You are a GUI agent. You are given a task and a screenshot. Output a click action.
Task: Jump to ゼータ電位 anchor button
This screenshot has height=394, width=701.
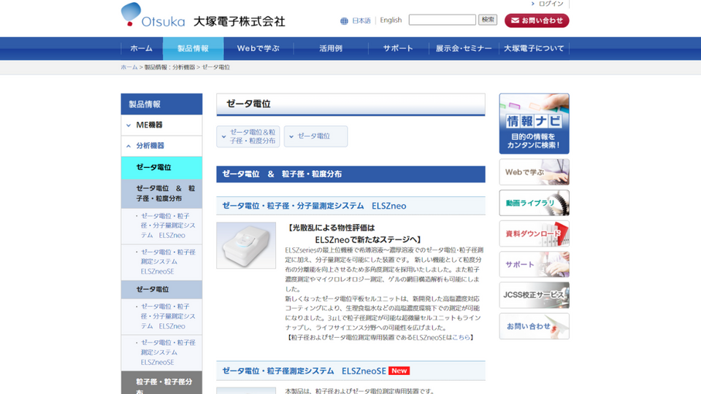click(315, 136)
